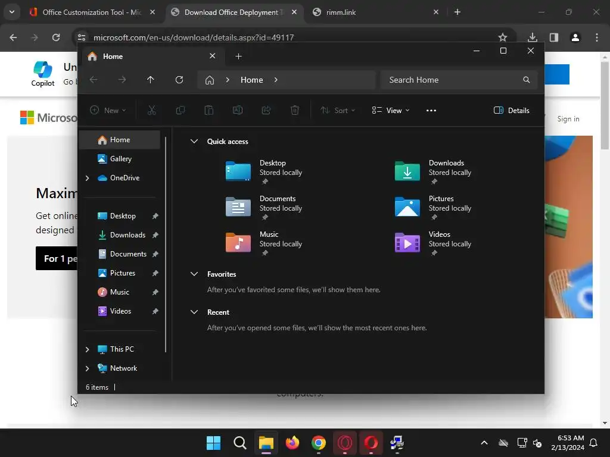Toggle the Details pane button
610x457 pixels.
point(511,110)
